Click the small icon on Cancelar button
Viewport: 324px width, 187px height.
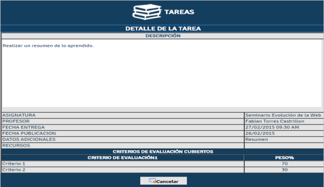[152, 181]
